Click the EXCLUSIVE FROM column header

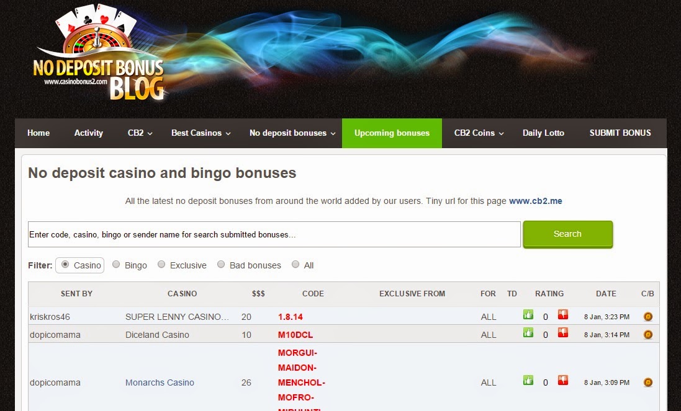tap(412, 293)
